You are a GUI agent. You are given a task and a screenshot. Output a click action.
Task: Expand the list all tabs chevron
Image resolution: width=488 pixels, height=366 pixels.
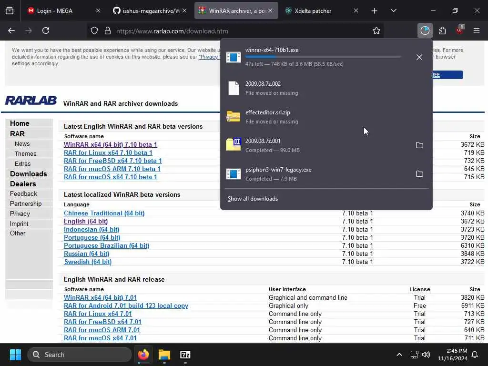point(393,11)
